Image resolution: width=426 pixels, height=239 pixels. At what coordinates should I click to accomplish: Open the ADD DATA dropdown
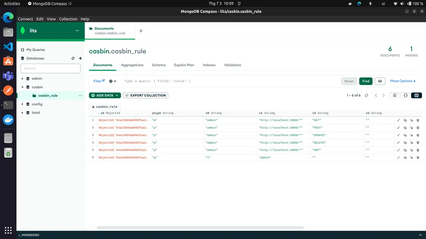tap(105, 95)
